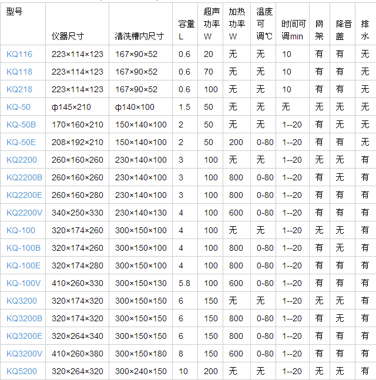Open the KQ116 model link
Image resolution: width=376 pixels, height=380 pixels.
[19, 54]
